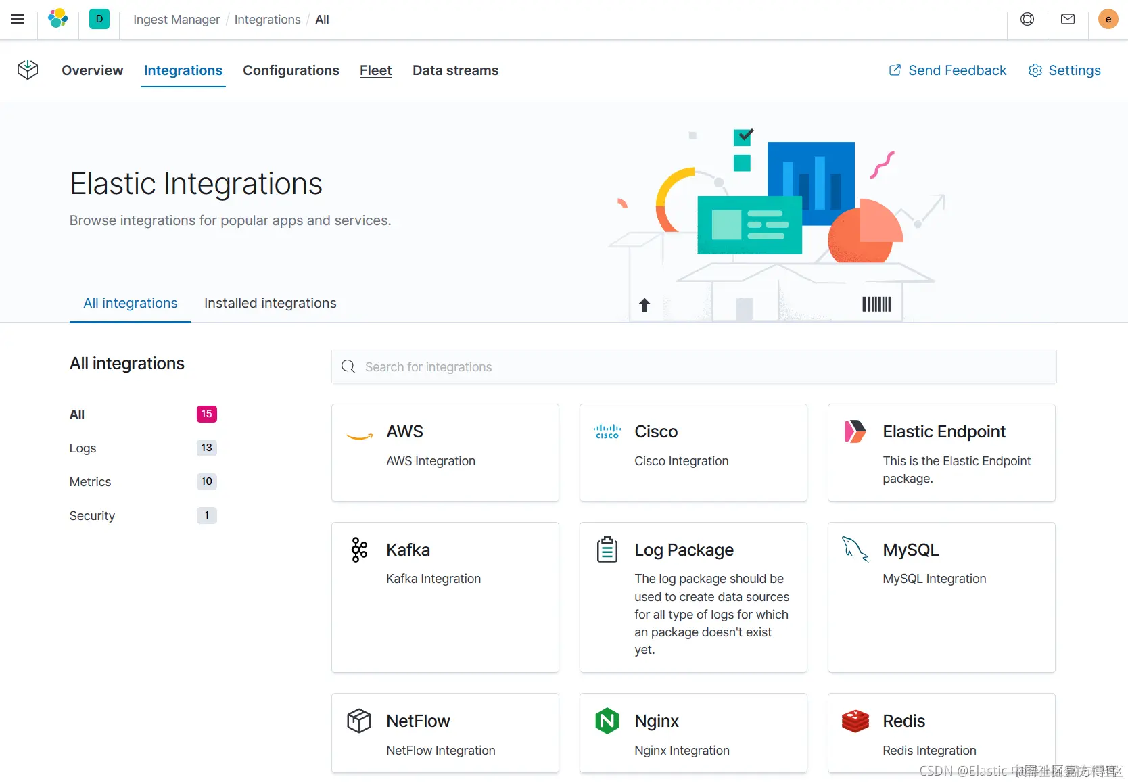Click the Cisco logo icon
The width and height of the screenshot is (1128, 783).
coord(607,431)
